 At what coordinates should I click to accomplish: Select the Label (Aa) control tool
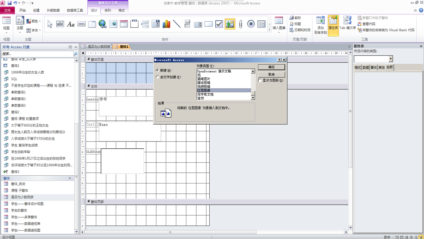coord(70,24)
